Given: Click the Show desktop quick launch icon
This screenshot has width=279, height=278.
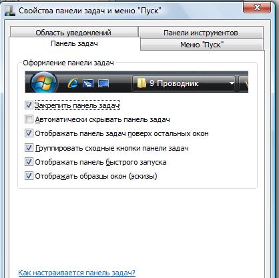Looking at the screenshot, I should tap(103, 83).
